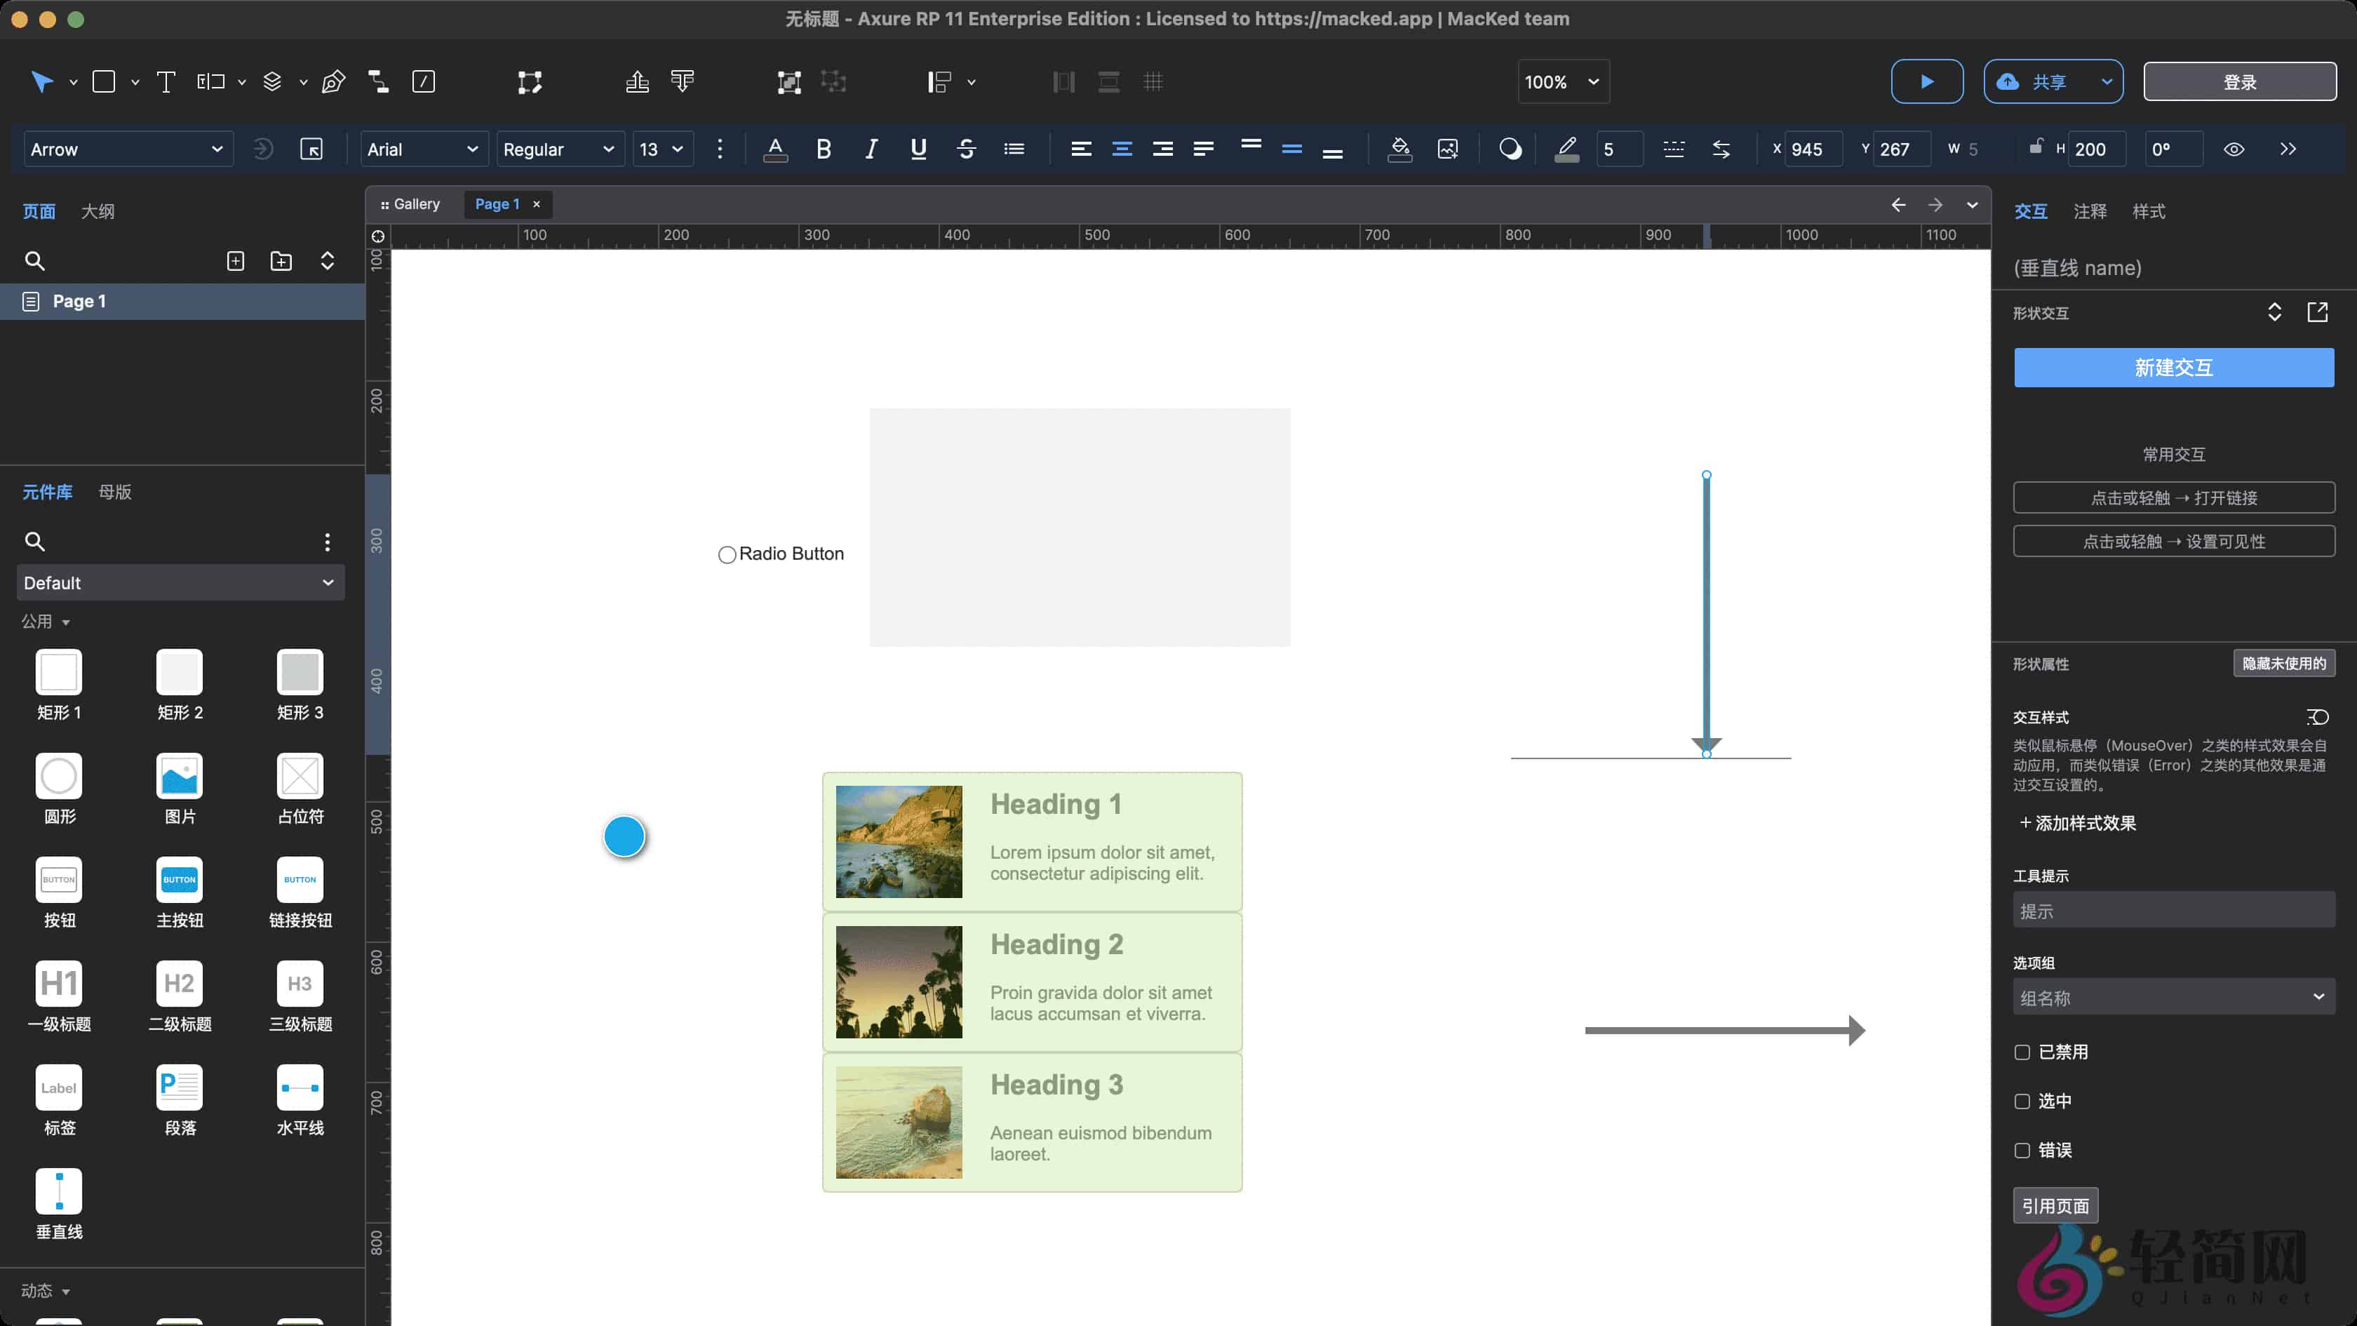The height and width of the screenshot is (1326, 2357).
Task: Switch to the 母版 tab
Action: click(114, 493)
